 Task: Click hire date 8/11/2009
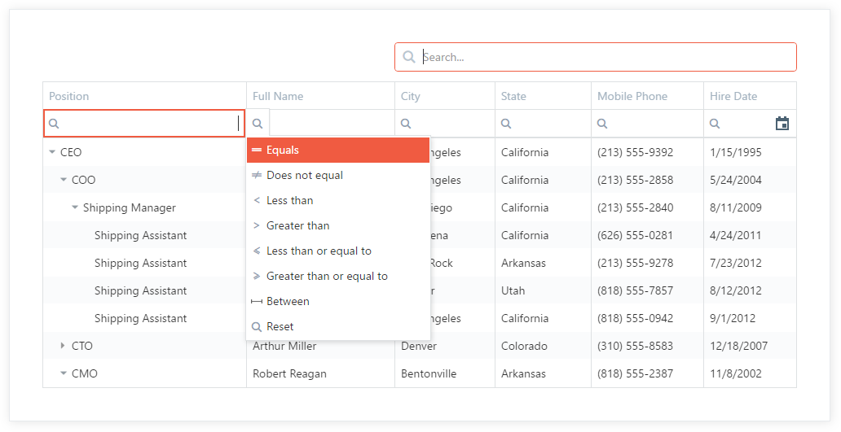[736, 207]
